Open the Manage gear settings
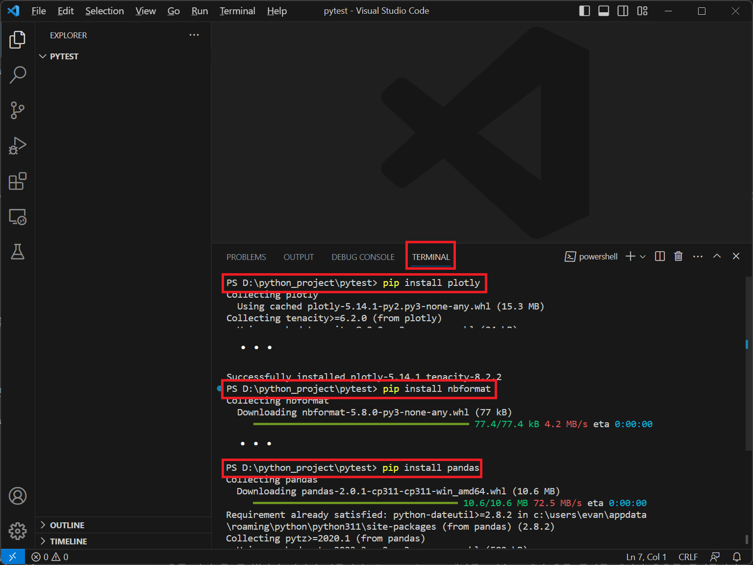This screenshot has width=753, height=565. point(18,531)
